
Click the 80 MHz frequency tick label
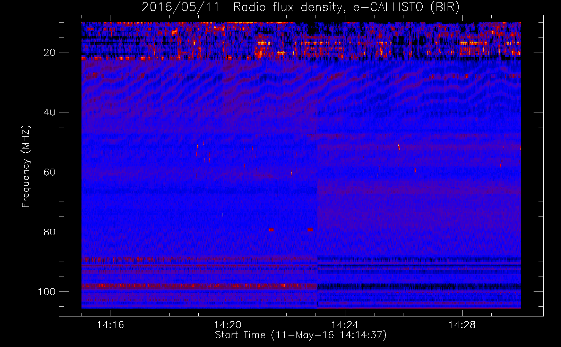point(50,232)
